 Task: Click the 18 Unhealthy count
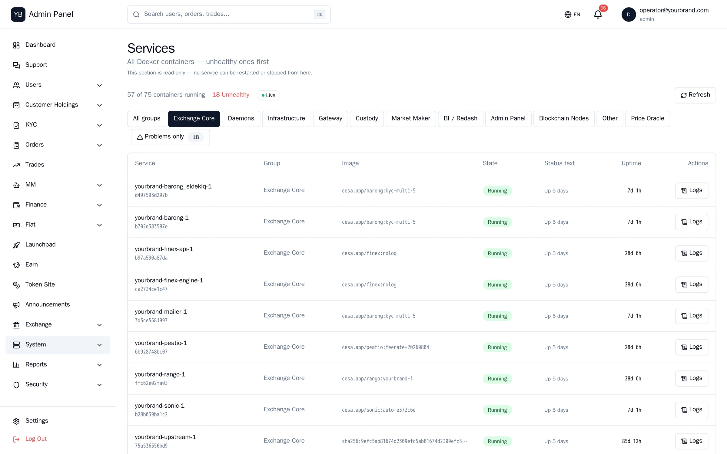(x=231, y=95)
